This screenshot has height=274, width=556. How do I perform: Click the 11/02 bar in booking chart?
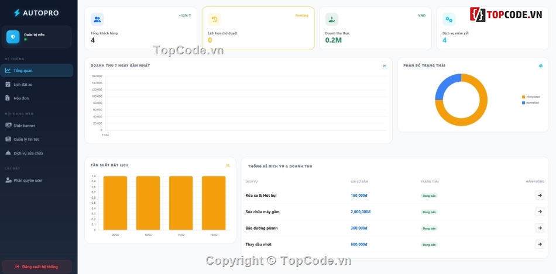tap(181, 203)
